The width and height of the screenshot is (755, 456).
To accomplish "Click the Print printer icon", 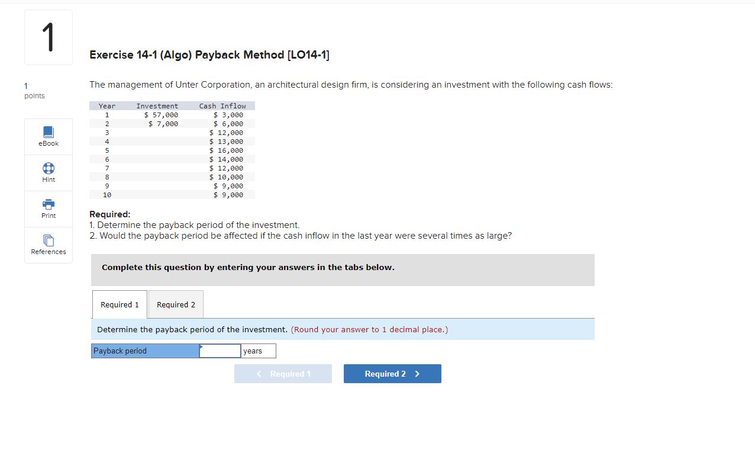I will tap(49, 204).
